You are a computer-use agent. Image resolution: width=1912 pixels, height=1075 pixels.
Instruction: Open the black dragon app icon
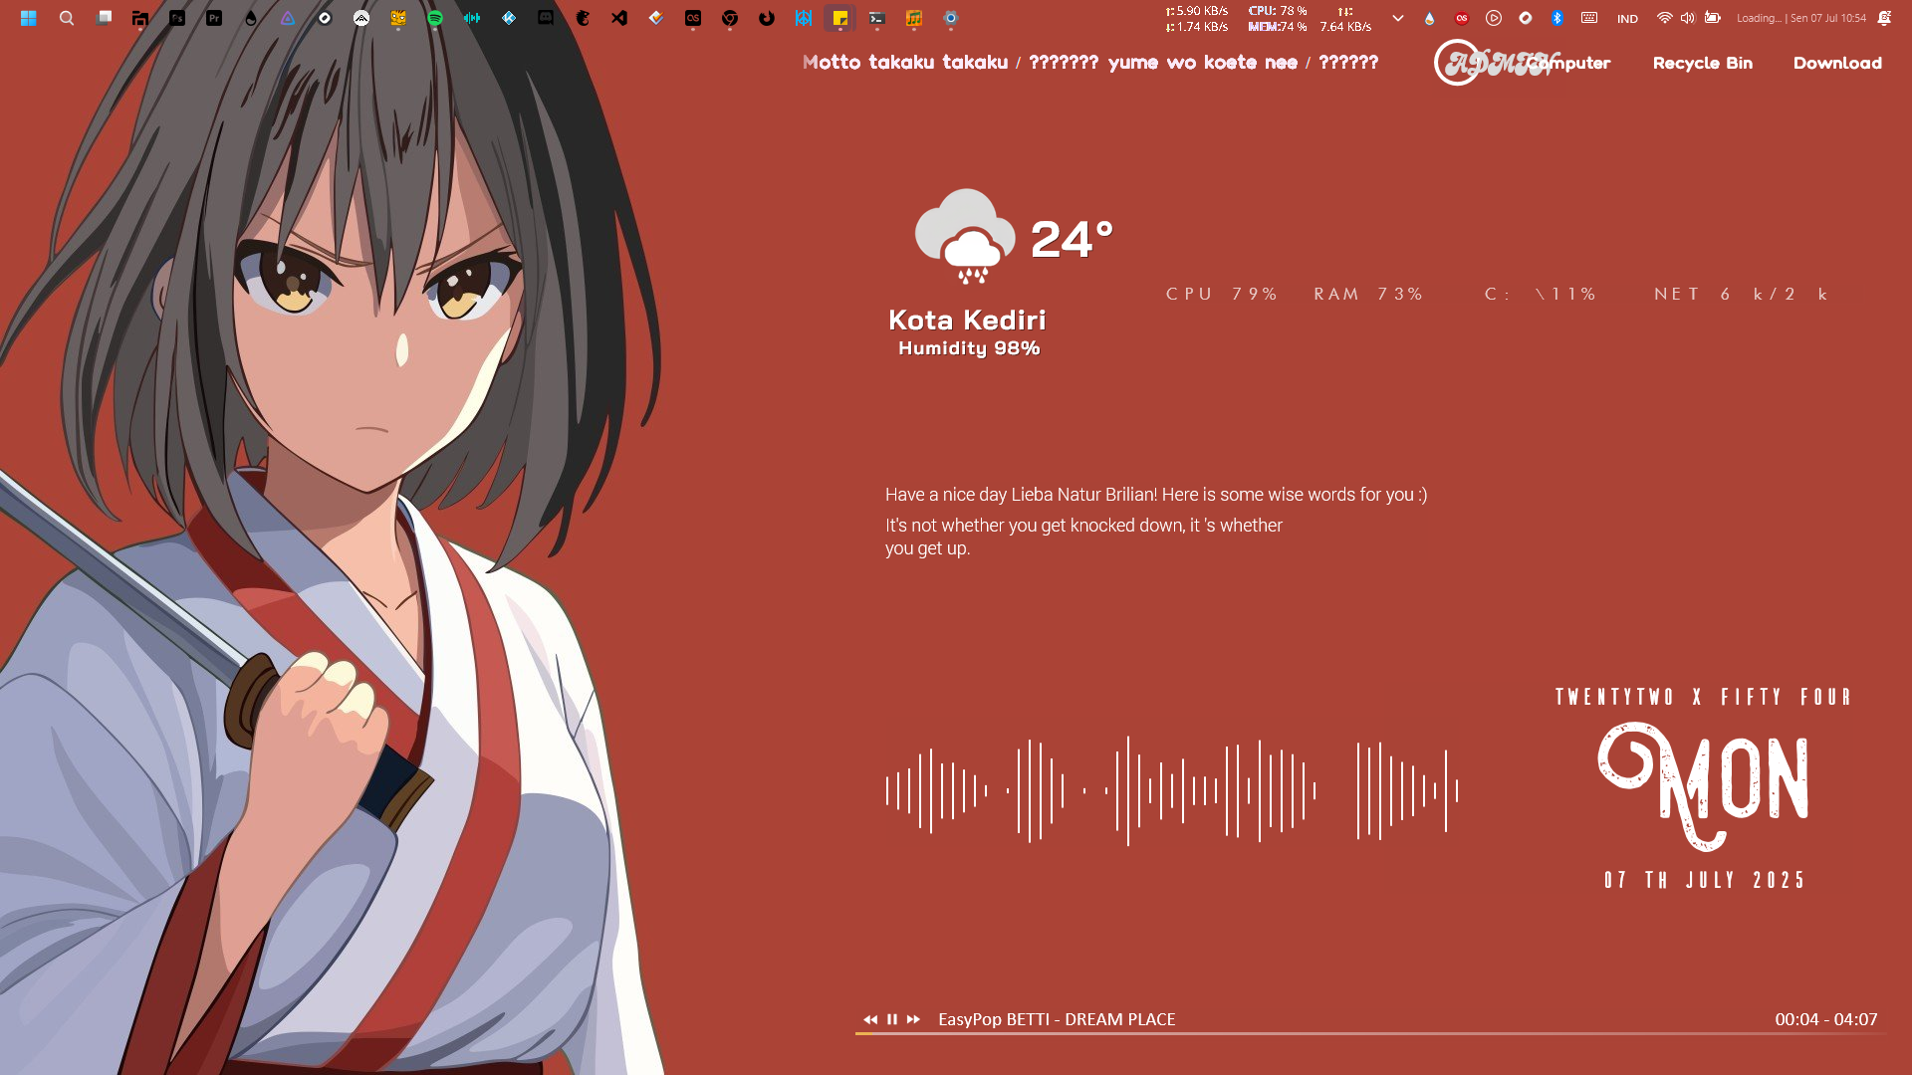583,18
